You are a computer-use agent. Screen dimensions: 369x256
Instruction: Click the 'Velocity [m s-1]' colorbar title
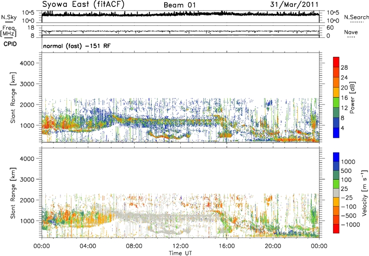(364, 193)
